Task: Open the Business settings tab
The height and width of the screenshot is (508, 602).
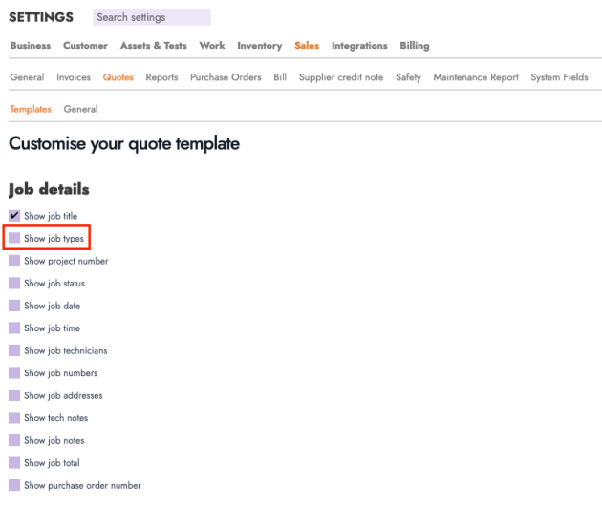Action: click(x=31, y=46)
